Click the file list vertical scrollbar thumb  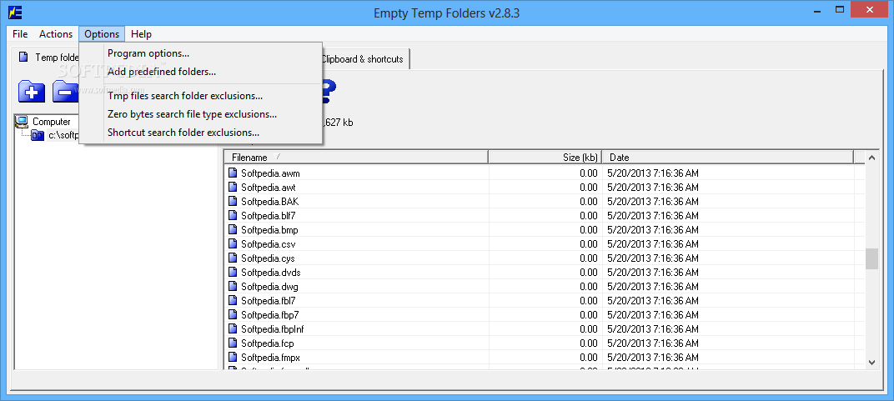click(871, 258)
